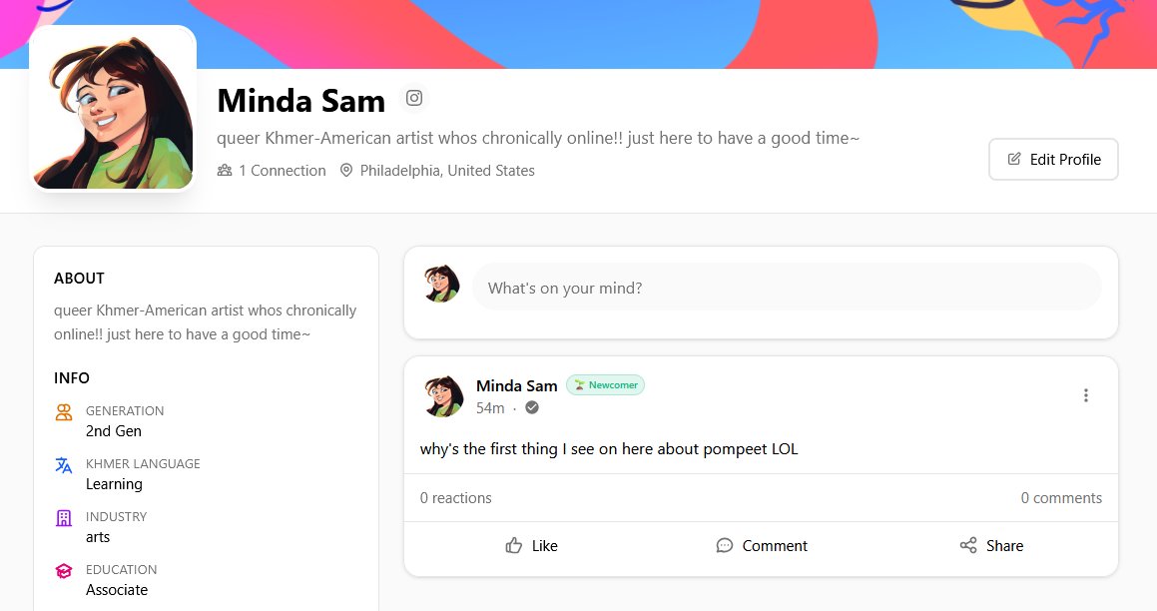Click the connections people icon
Viewport: 1157px width, 611px height.
[224, 170]
